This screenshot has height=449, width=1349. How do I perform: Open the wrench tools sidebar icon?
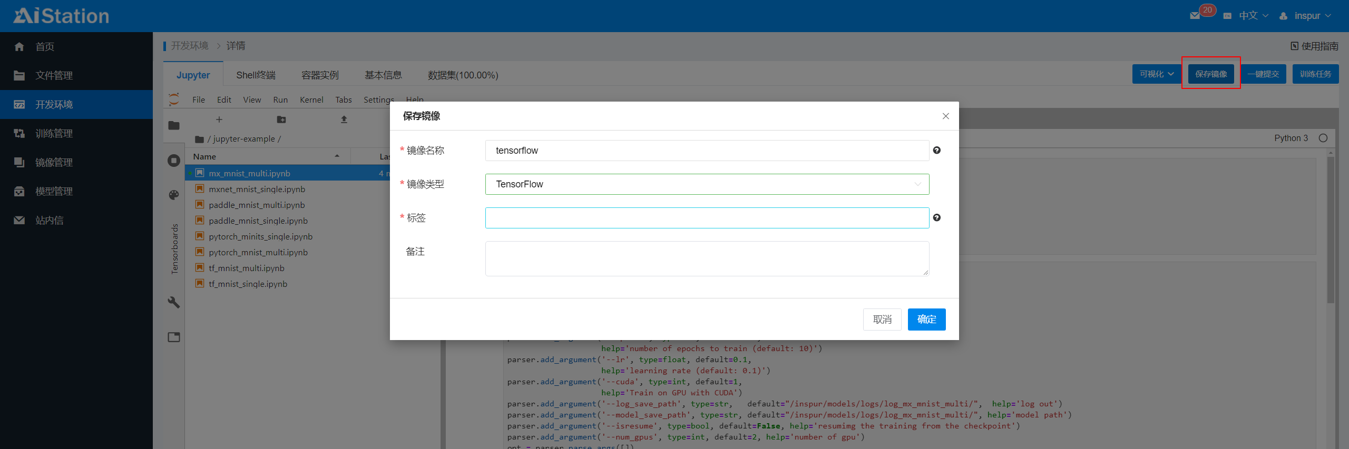point(174,302)
